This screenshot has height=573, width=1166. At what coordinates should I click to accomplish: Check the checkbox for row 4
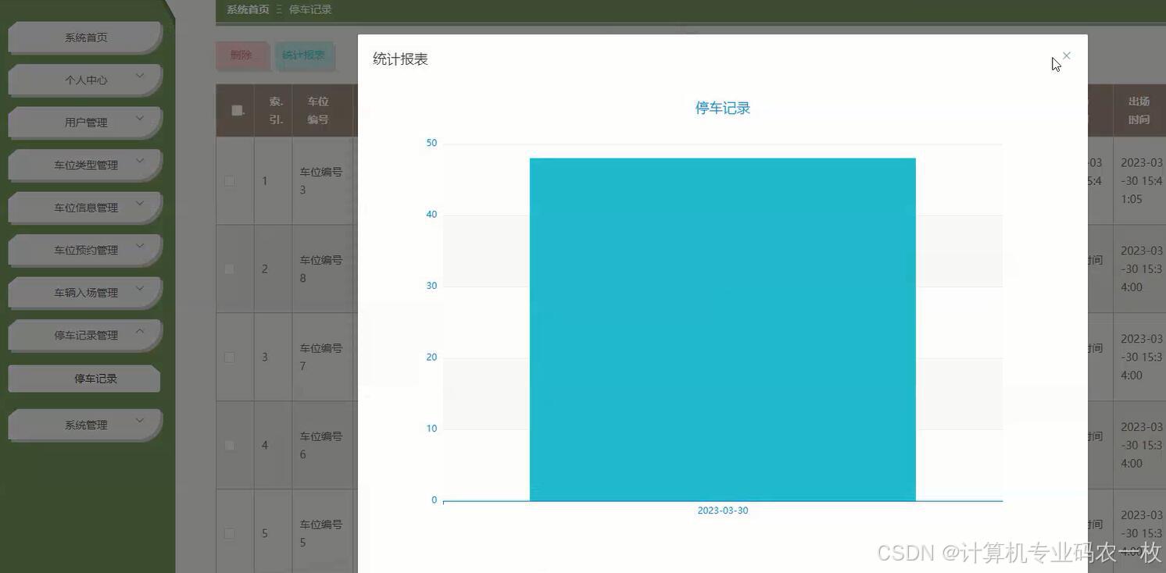click(230, 445)
